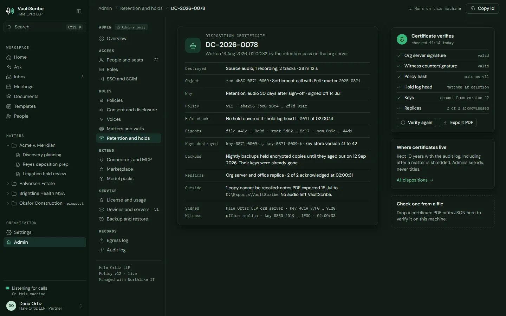
Task: Click the Settings gear icon
Action: tap(9, 232)
